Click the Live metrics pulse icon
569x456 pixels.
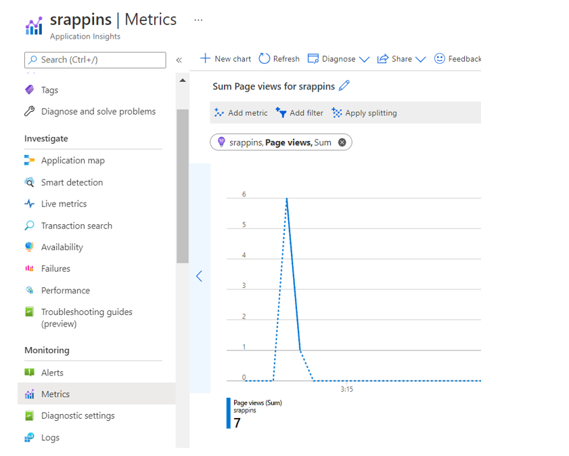(x=29, y=203)
